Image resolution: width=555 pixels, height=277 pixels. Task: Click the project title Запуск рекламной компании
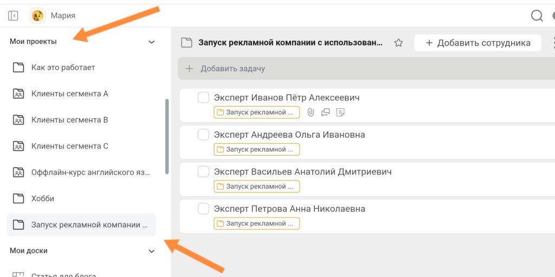(291, 43)
